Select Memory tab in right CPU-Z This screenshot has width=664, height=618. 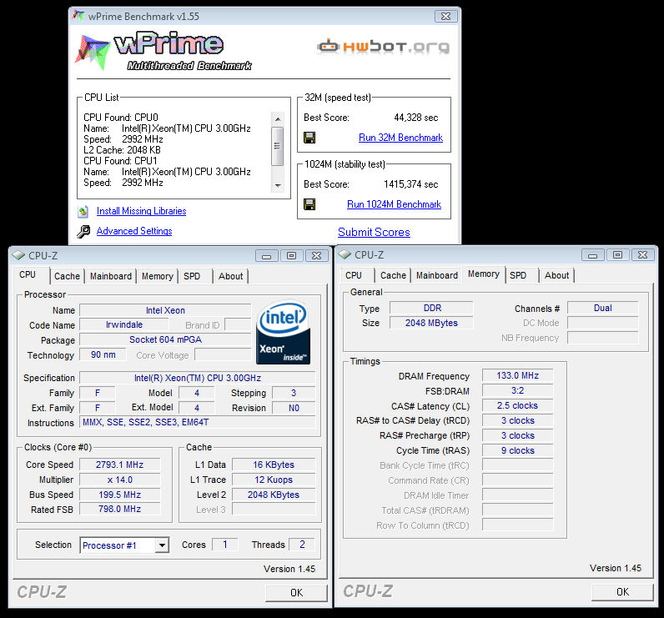[484, 274]
